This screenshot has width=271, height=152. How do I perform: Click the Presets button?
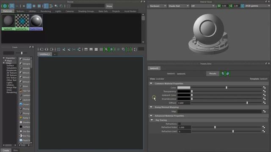click(213, 73)
